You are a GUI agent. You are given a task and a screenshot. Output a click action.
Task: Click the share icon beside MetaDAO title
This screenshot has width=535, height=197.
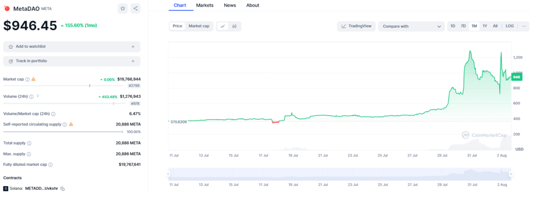135,8
